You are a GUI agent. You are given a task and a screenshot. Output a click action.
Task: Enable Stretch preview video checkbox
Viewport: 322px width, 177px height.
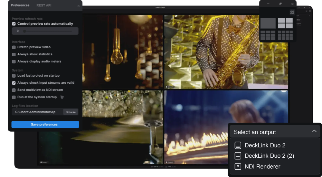click(14, 47)
